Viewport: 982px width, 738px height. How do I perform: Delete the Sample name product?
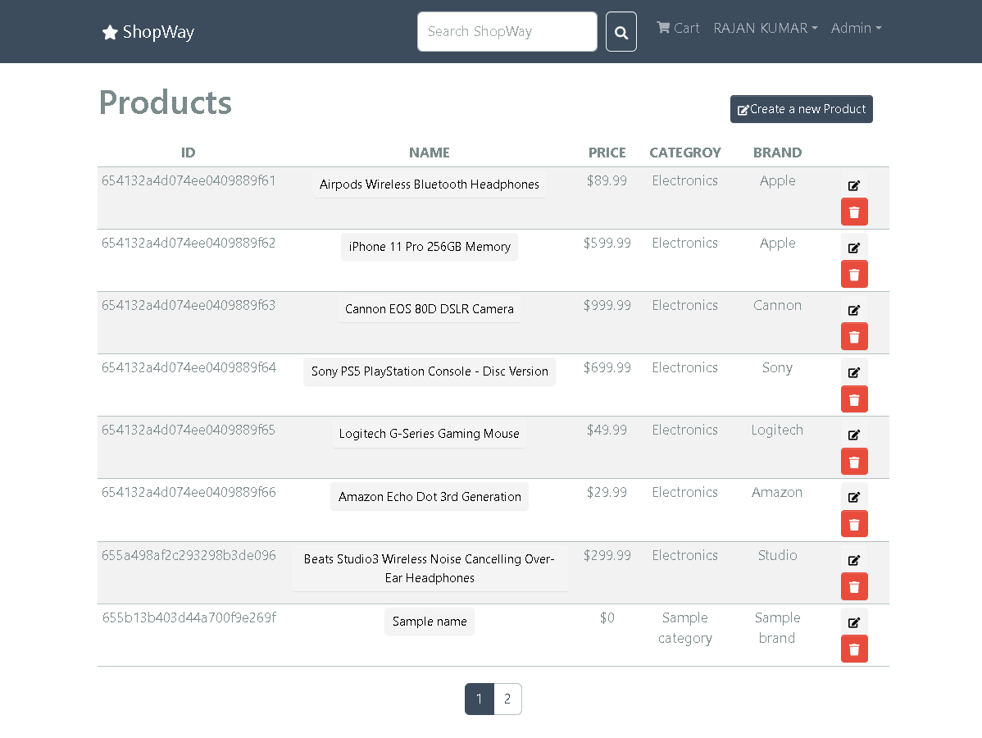point(854,649)
